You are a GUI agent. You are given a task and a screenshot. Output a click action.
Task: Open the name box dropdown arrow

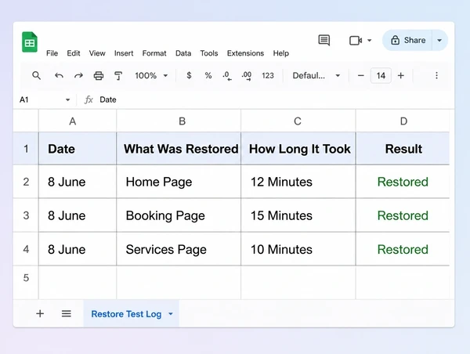pos(67,99)
